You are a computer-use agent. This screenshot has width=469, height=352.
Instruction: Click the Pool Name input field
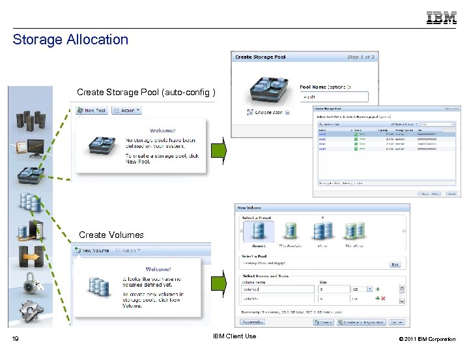click(334, 97)
